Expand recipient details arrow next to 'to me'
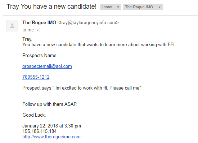The width and height of the screenshot is (198, 143). tap(38, 30)
